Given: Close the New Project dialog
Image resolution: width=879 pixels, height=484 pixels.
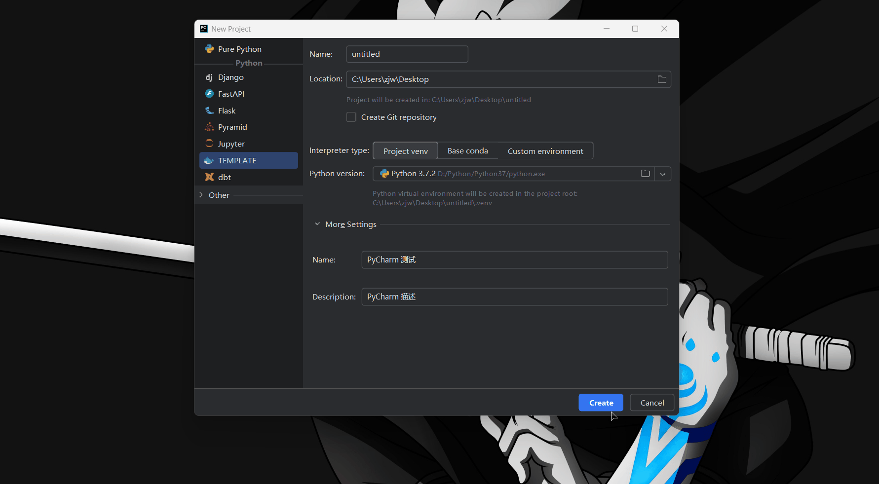Looking at the screenshot, I should point(664,29).
